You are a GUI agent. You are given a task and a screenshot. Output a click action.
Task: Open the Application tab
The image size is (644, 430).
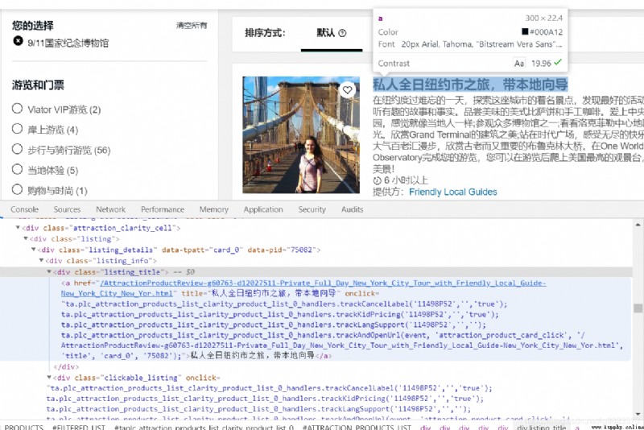coord(263,209)
